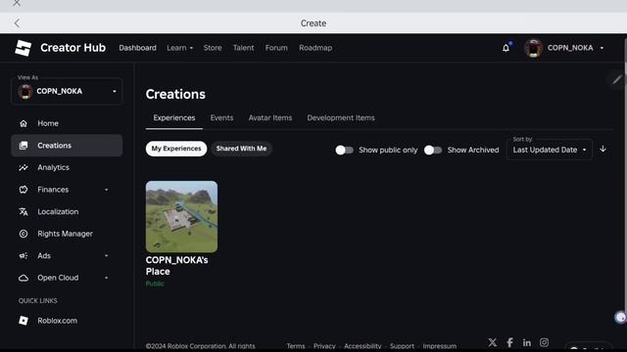Open COPN_NOKA's Place thumbnail

click(181, 217)
